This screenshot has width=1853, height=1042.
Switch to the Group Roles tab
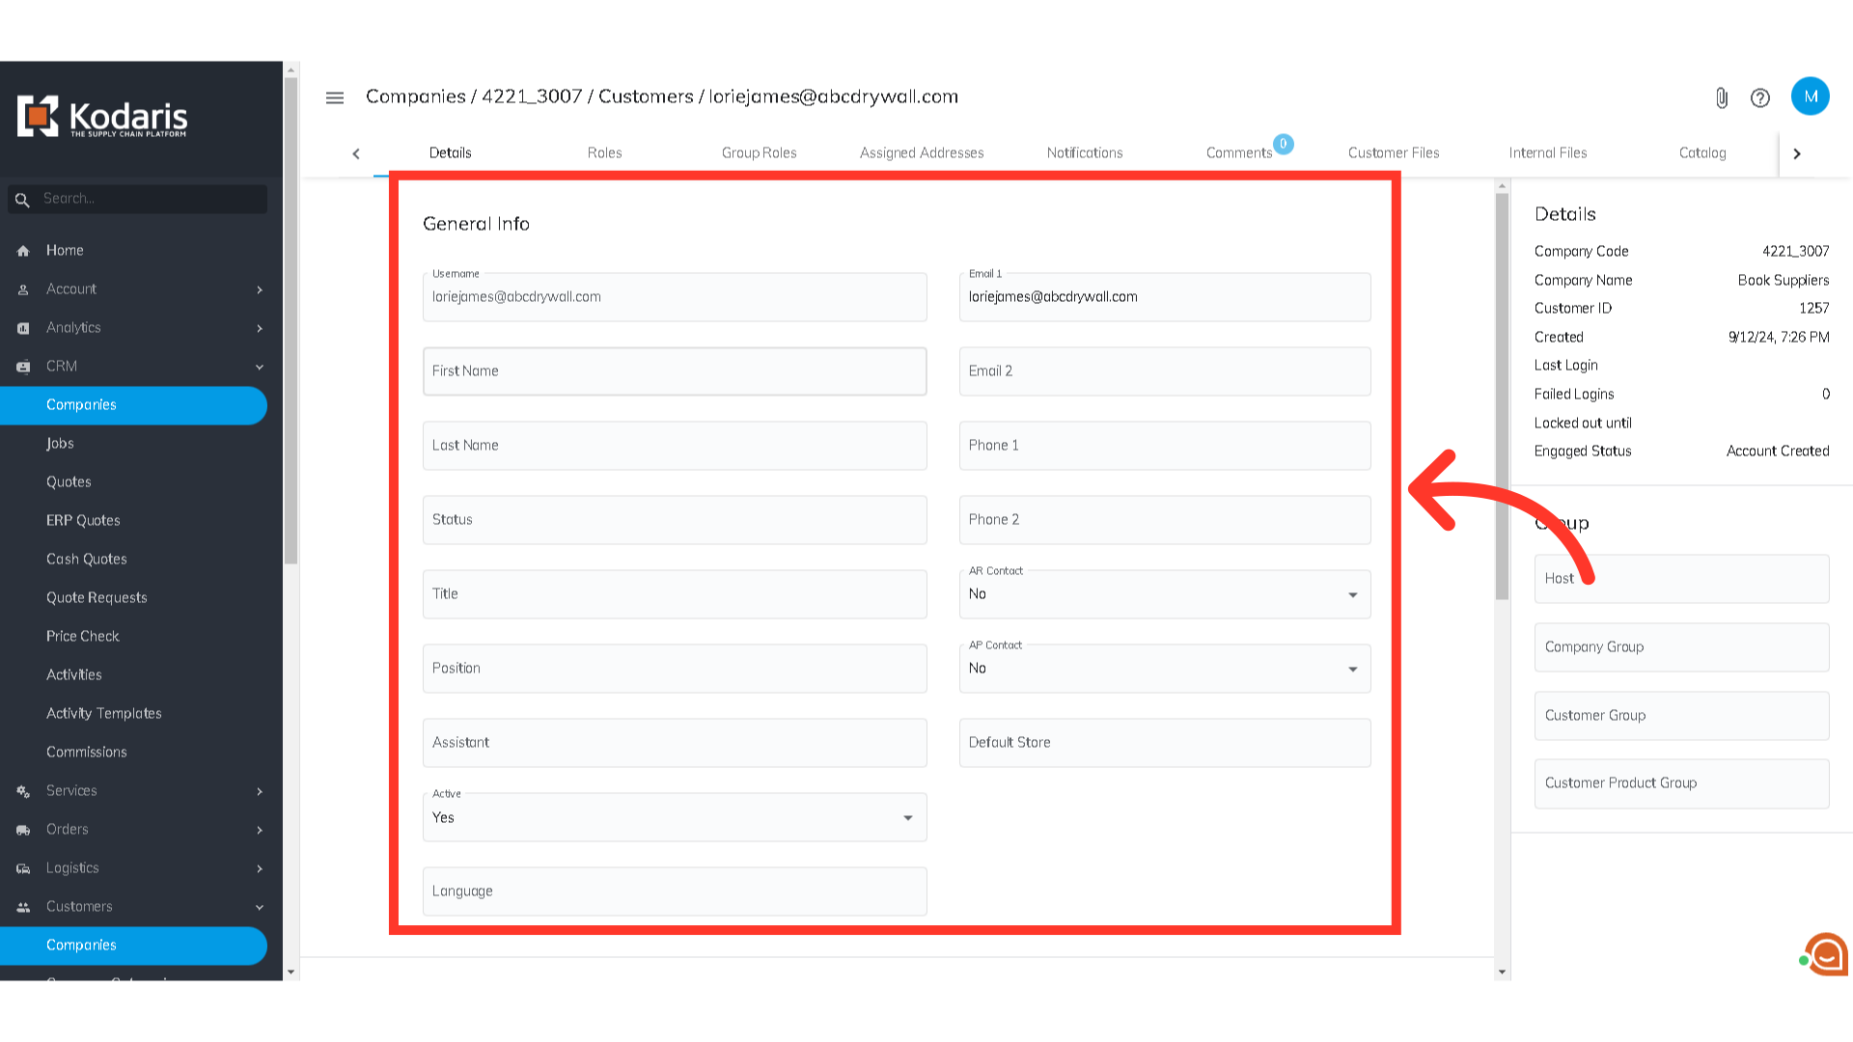point(759,153)
